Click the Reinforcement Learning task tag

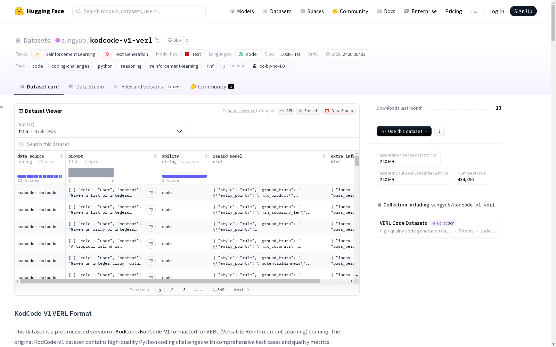(x=65, y=54)
